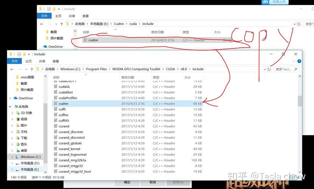Viewport: 314px width, 189px height.
Task: Click 'Program Files' in the address path
Action: pyautogui.click(x=96, y=69)
